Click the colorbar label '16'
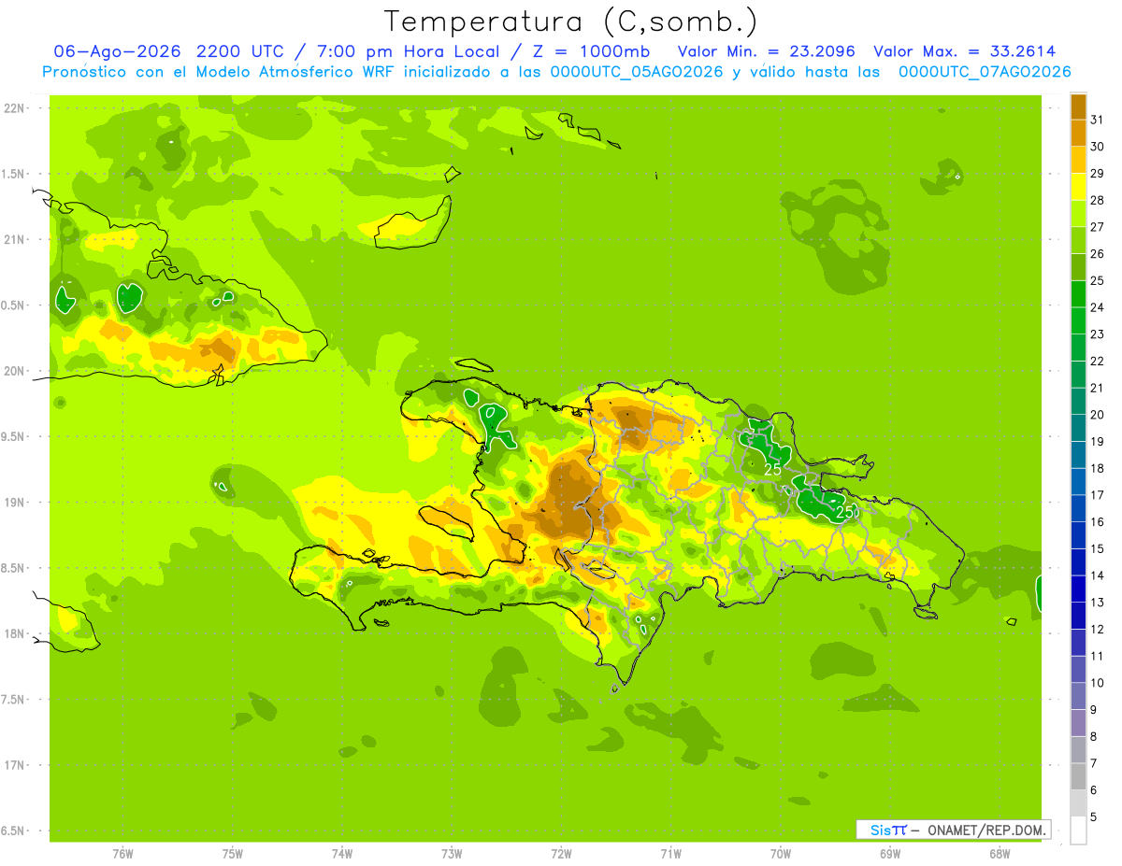 tap(1098, 522)
